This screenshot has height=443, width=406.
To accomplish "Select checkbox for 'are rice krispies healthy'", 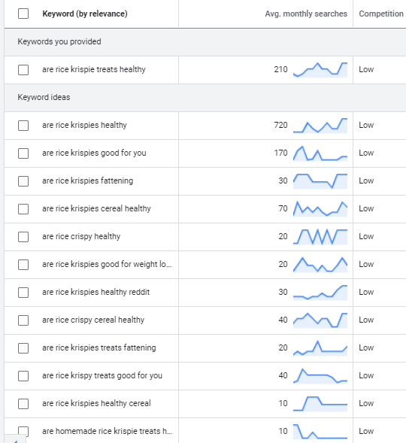I will pos(23,126).
